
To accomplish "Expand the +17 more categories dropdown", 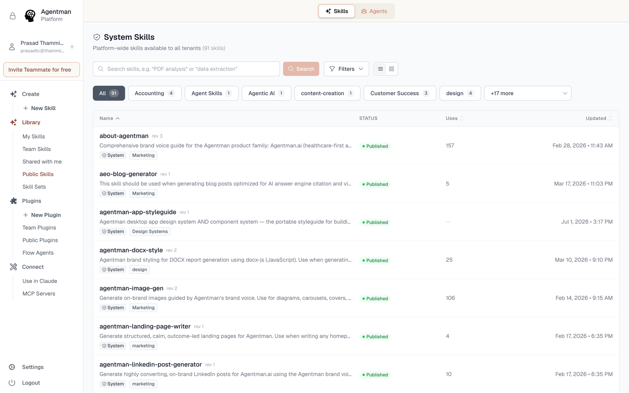I will tap(528, 93).
